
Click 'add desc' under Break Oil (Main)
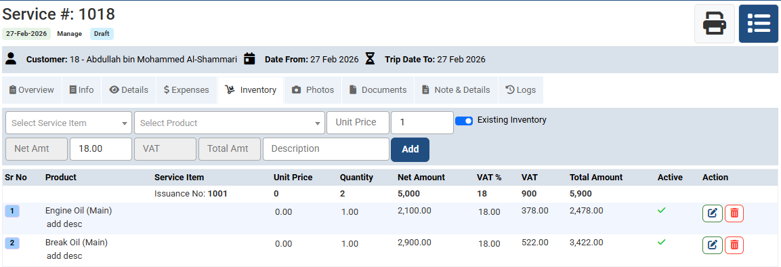64,256
